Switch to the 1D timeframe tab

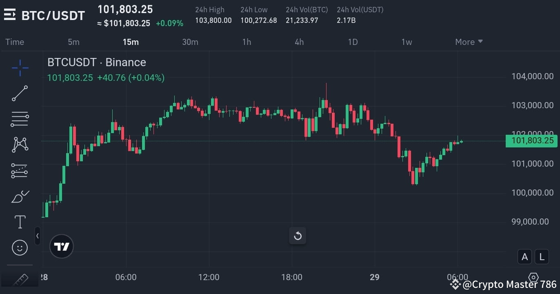353,42
